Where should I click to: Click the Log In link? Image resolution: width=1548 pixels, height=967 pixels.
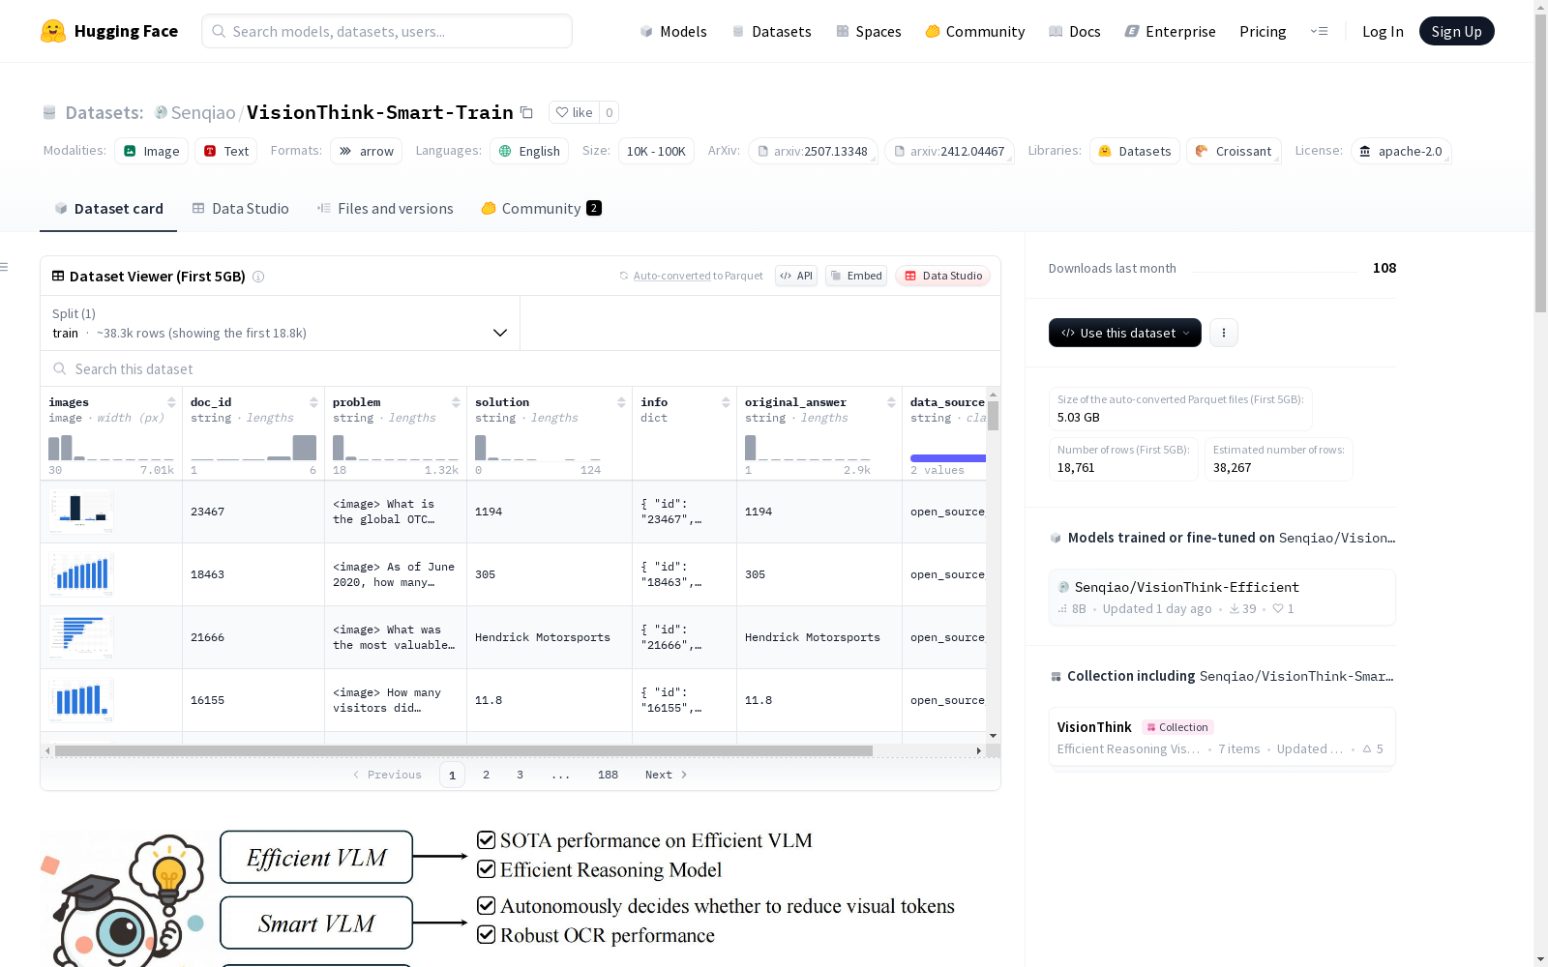(1383, 31)
